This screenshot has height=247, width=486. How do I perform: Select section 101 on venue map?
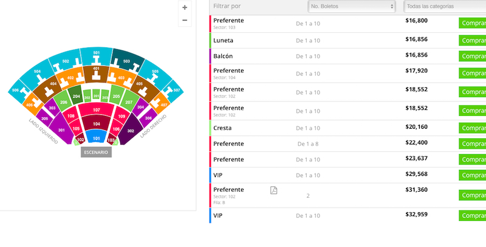point(96,138)
